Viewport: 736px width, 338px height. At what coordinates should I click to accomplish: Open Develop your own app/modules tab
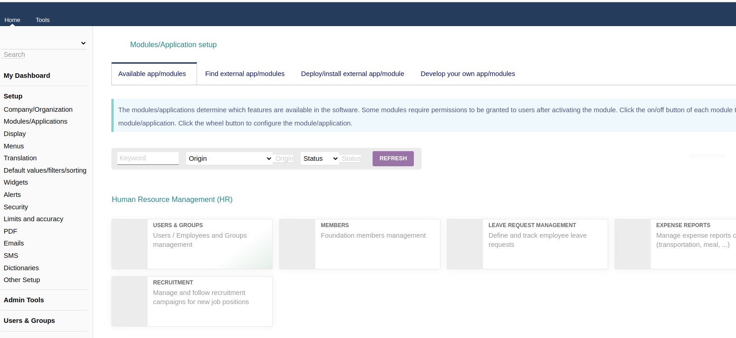point(467,74)
